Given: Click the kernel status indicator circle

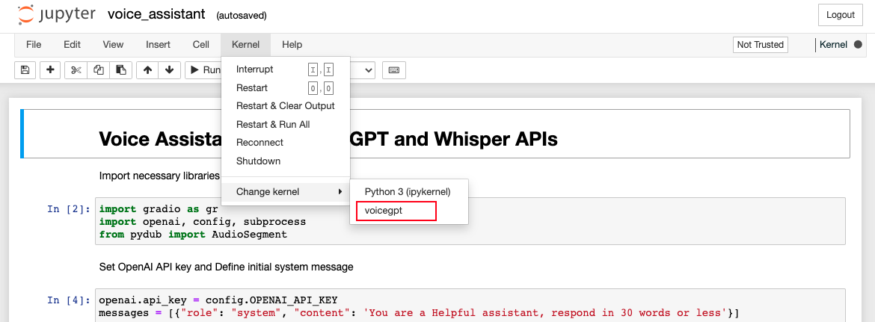Looking at the screenshot, I should [858, 45].
